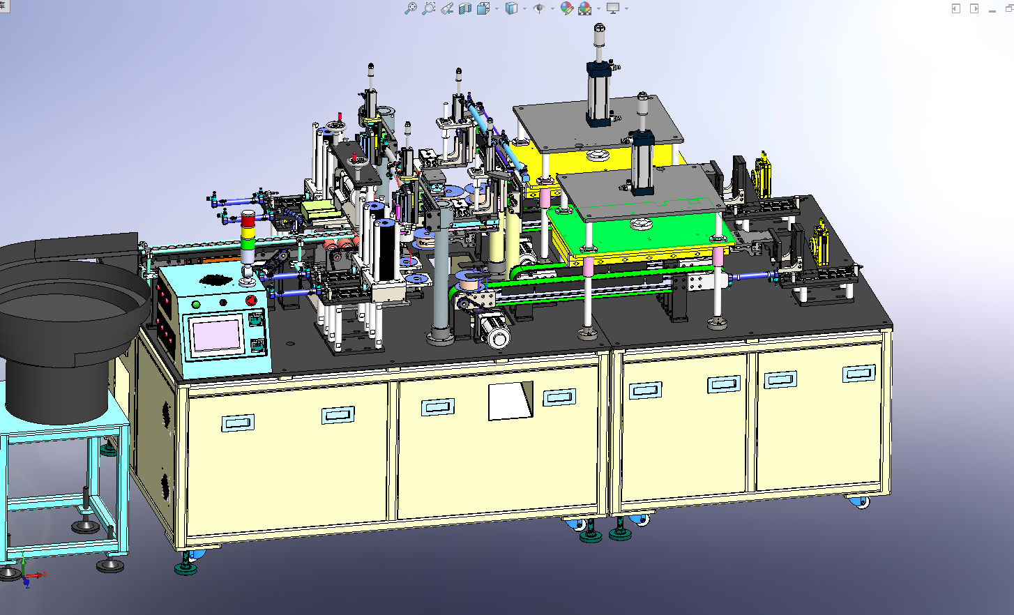The width and height of the screenshot is (1014, 615).
Task: Toggle the Section View tool
Action: click(x=465, y=8)
